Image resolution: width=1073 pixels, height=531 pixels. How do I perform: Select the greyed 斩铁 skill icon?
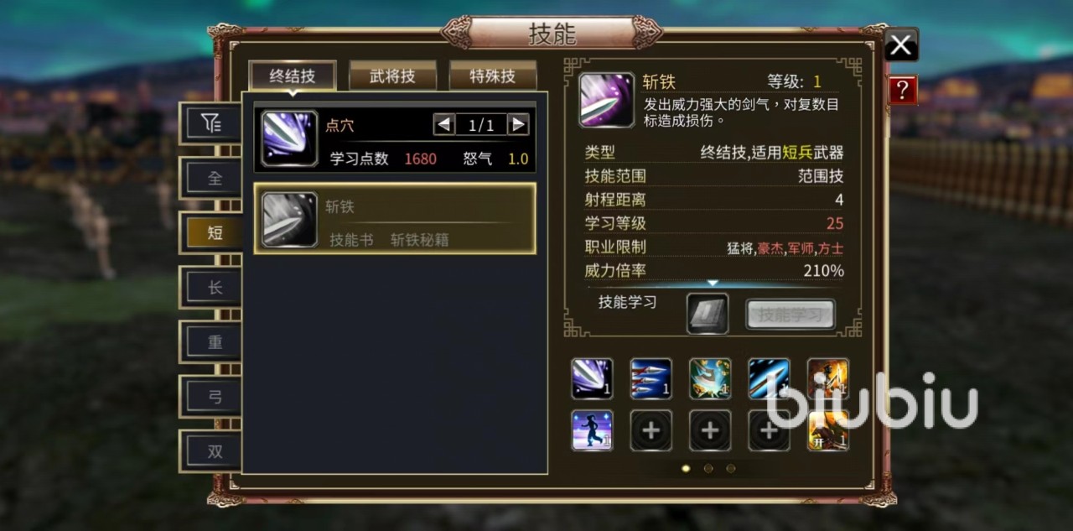pyautogui.click(x=289, y=219)
